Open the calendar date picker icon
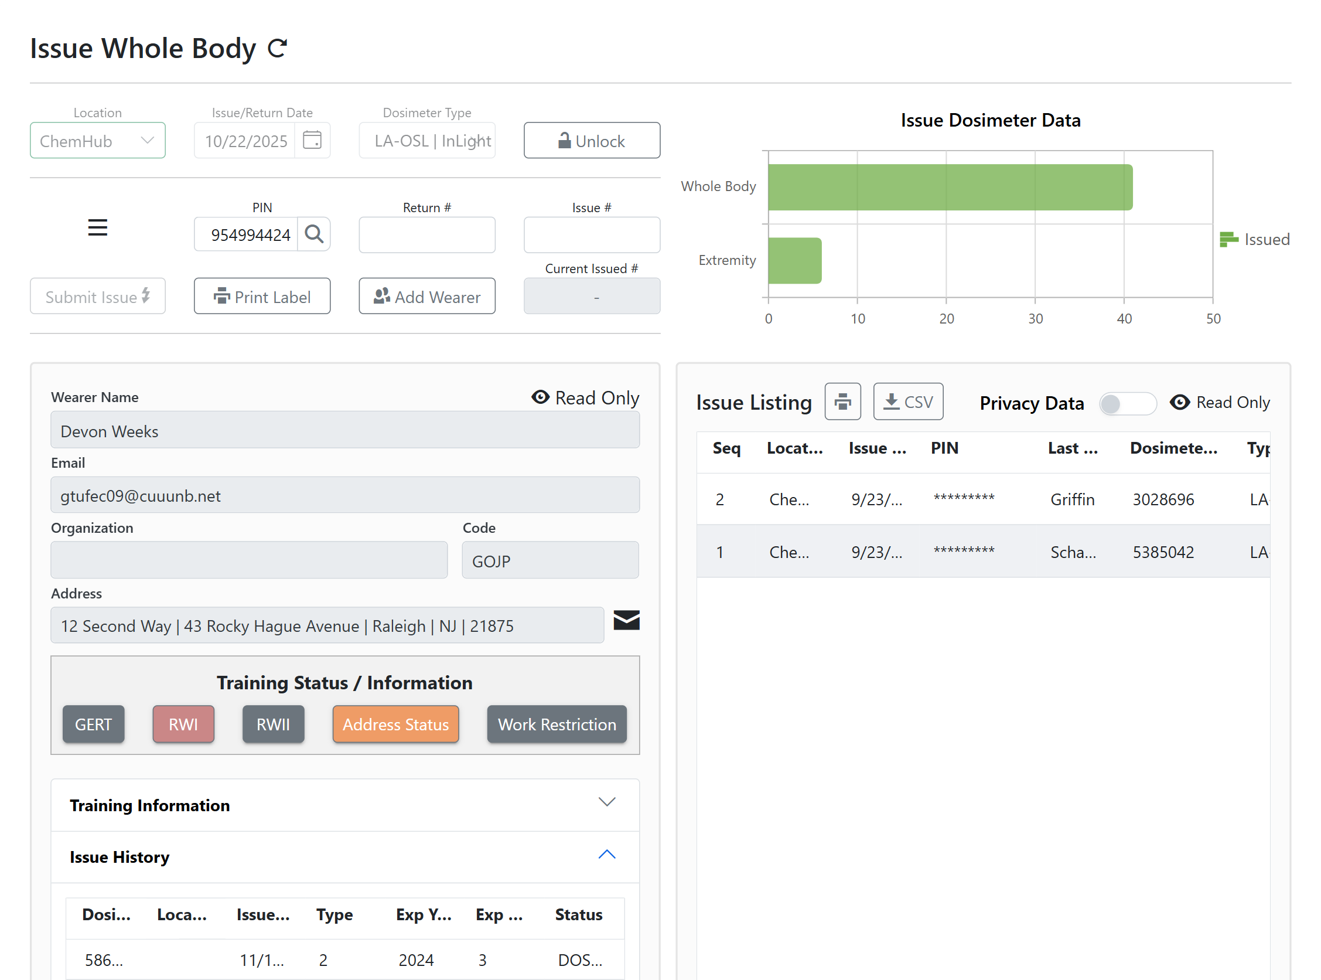Viewport: 1321px width, 980px height. click(312, 141)
